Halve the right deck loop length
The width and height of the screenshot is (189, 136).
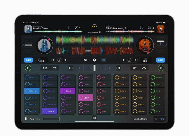click(x=123, y=60)
